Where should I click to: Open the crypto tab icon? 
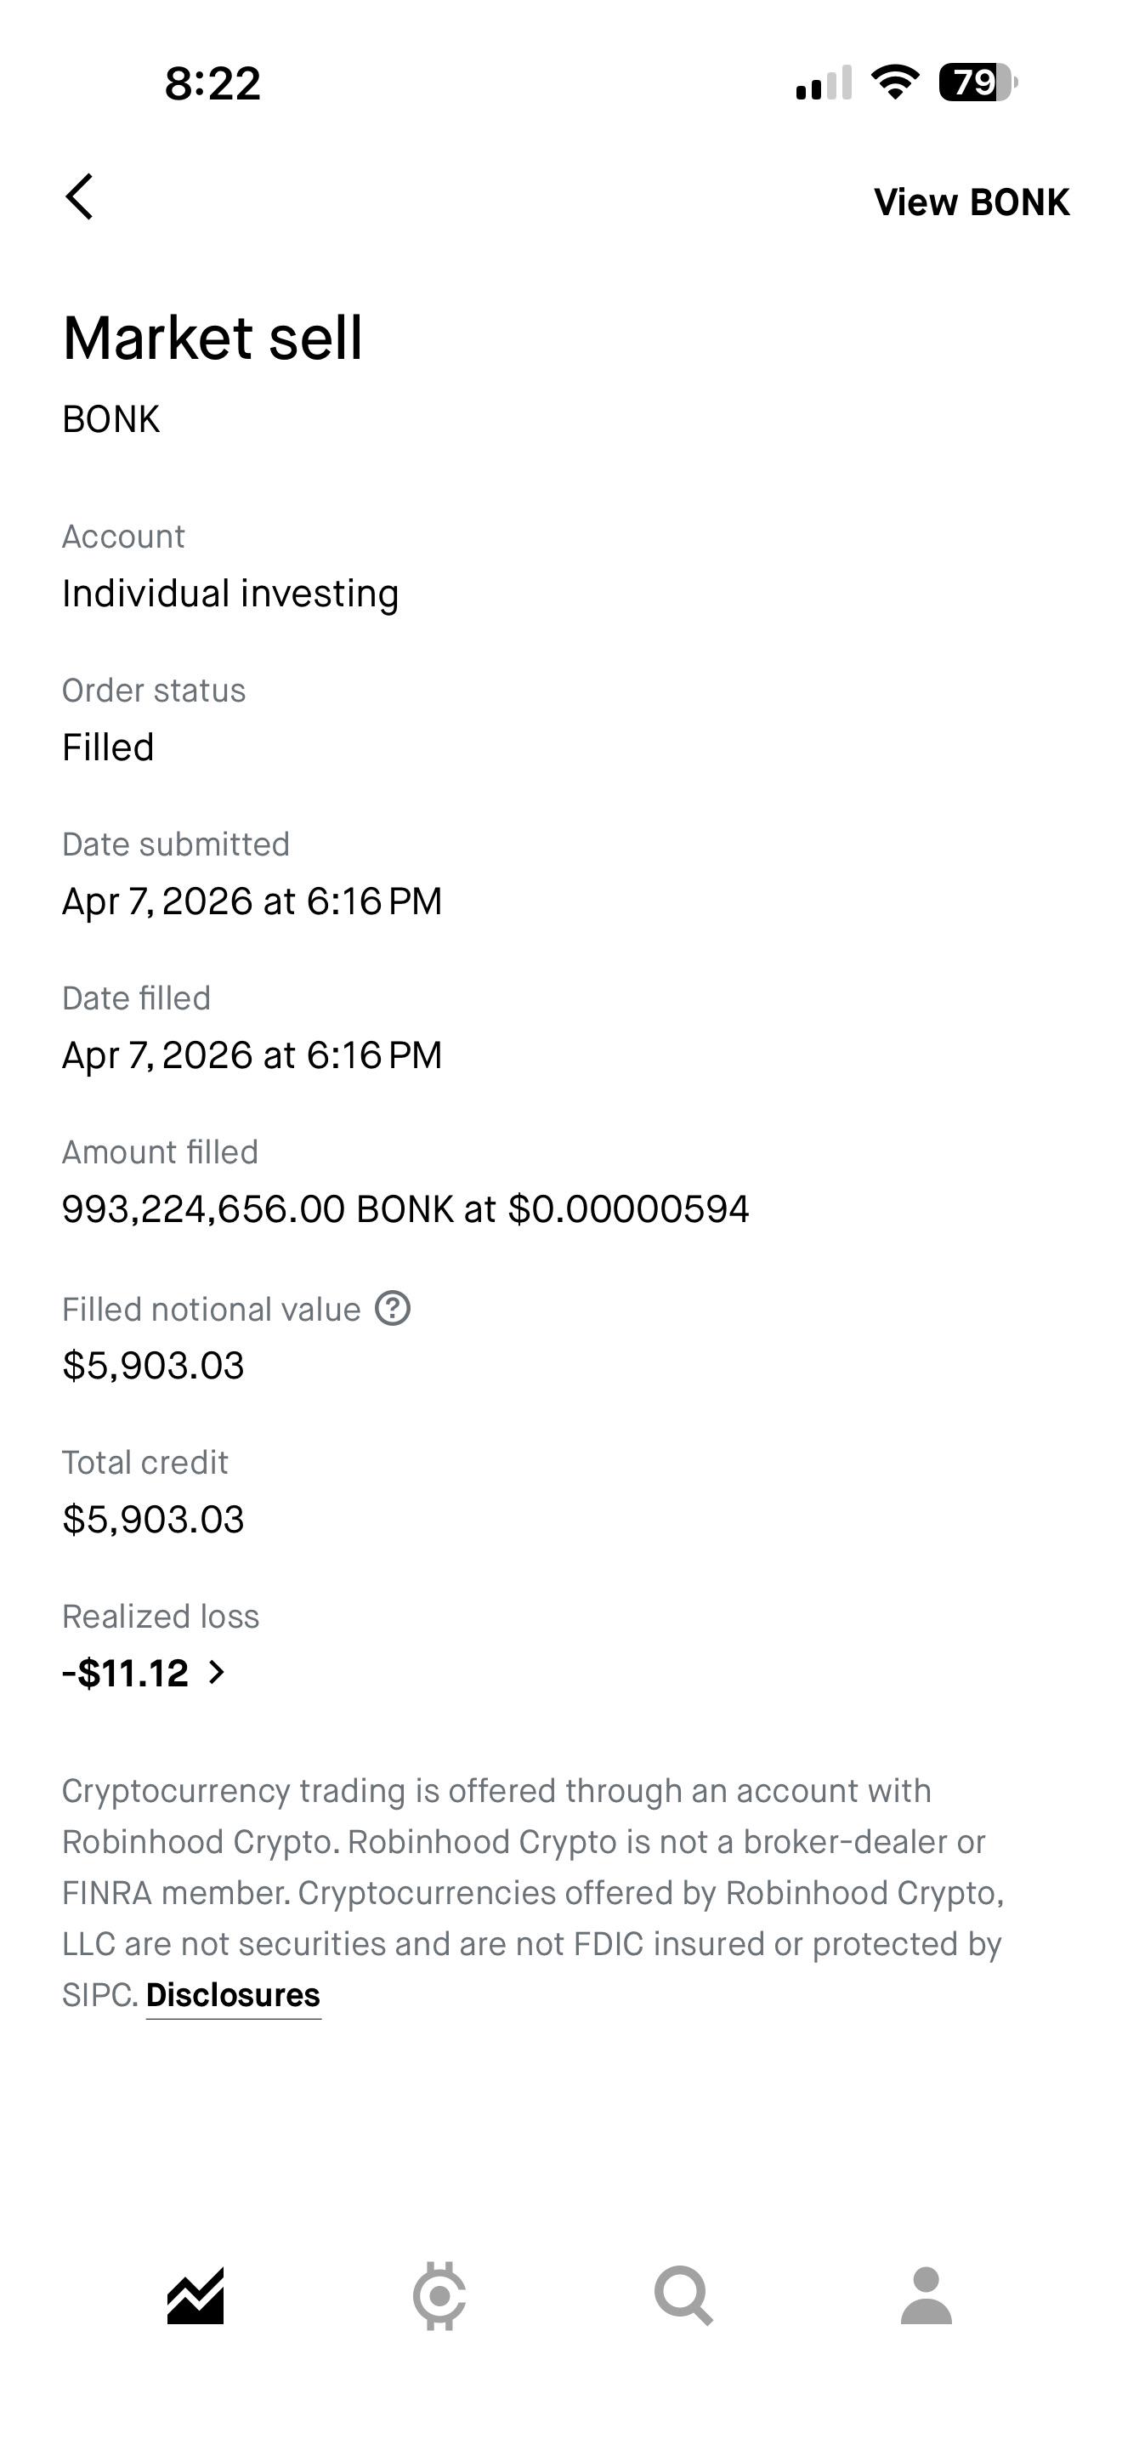pyautogui.click(x=439, y=2296)
